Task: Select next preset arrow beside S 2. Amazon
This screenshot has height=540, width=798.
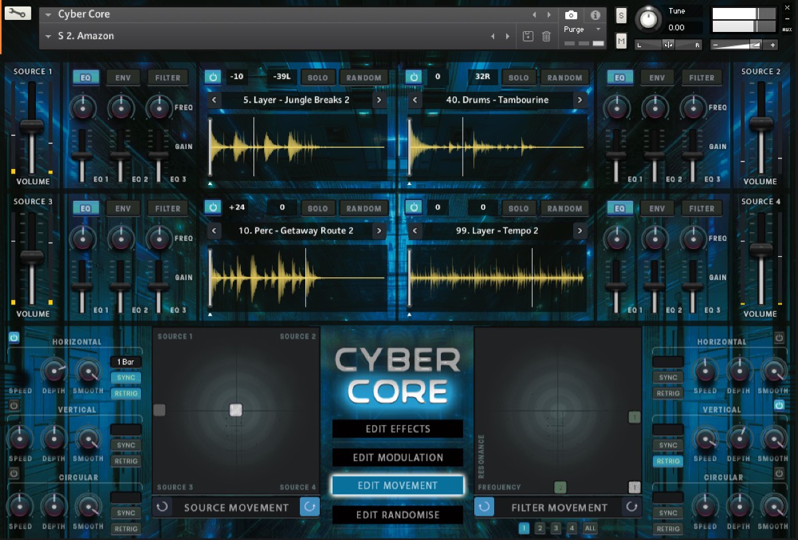Action: point(508,37)
